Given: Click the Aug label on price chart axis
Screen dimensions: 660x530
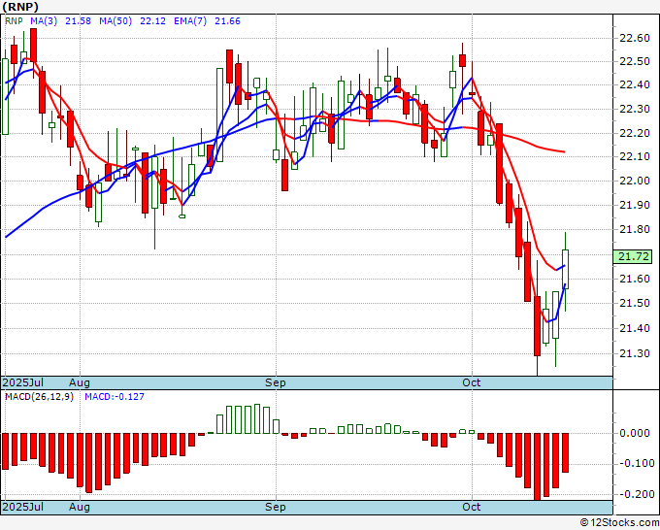Looking at the screenshot, I should (x=80, y=382).
